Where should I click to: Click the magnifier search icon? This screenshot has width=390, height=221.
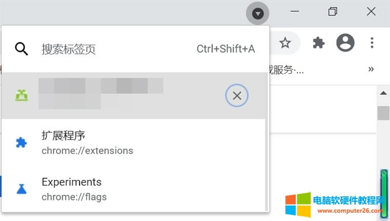coord(21,49)
